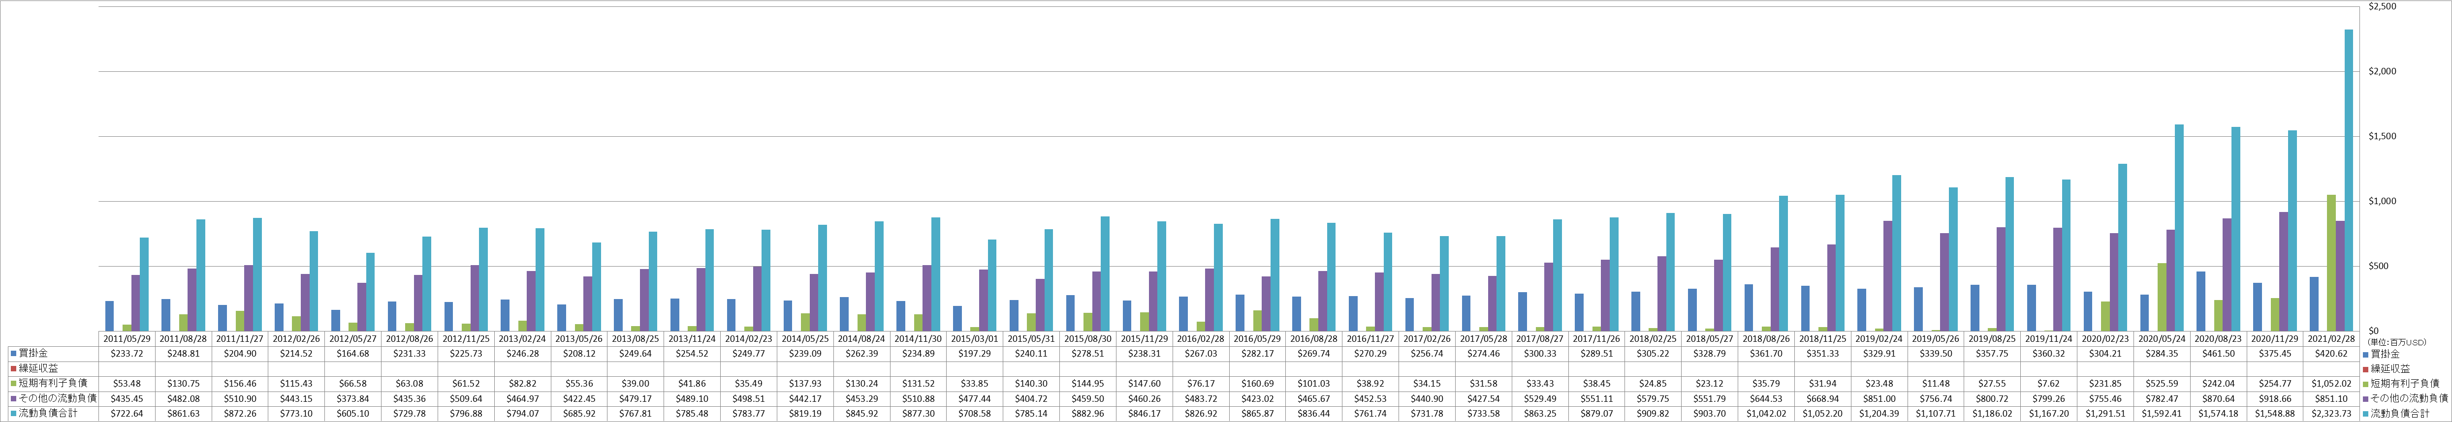Click the $761.74 total cell
The width and height of the screenshot is (2452, 422).
click(x=1371, y=414)
